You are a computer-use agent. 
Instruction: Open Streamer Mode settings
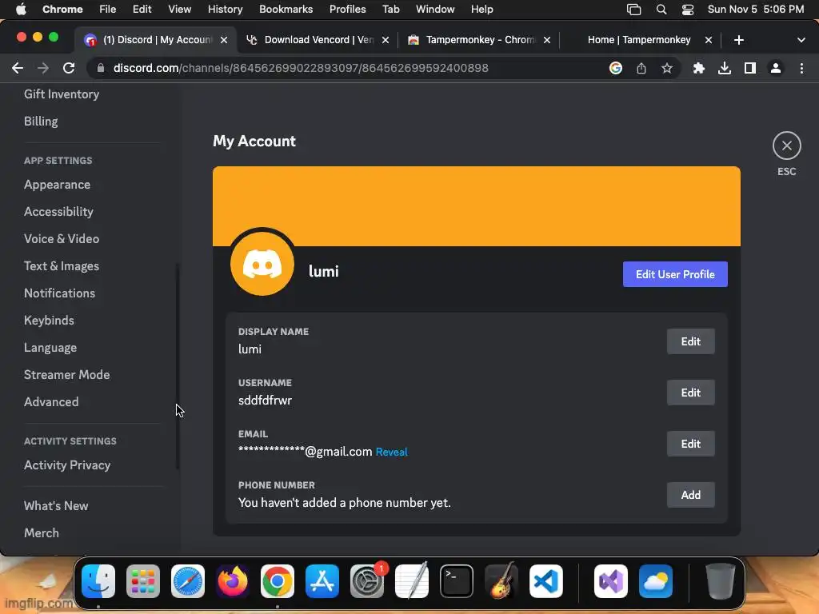pyautogui.click(x=67, y=374)
